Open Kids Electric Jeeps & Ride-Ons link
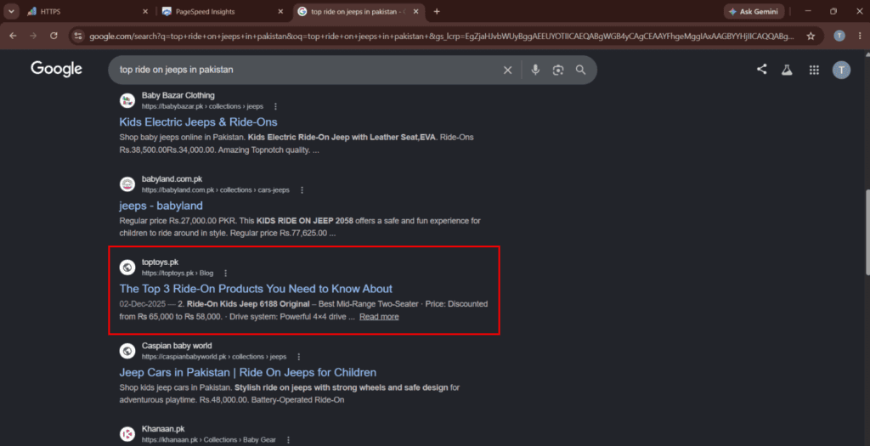 tap(198, 122)
